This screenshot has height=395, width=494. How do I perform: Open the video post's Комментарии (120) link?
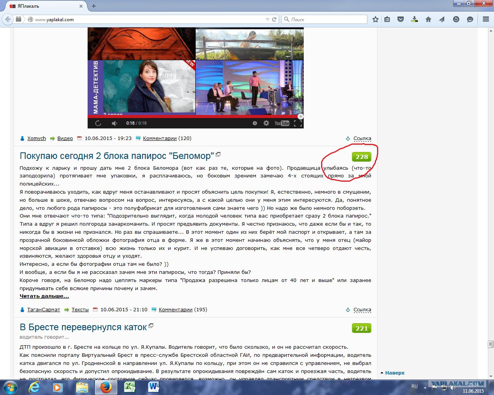click(160, 138)
